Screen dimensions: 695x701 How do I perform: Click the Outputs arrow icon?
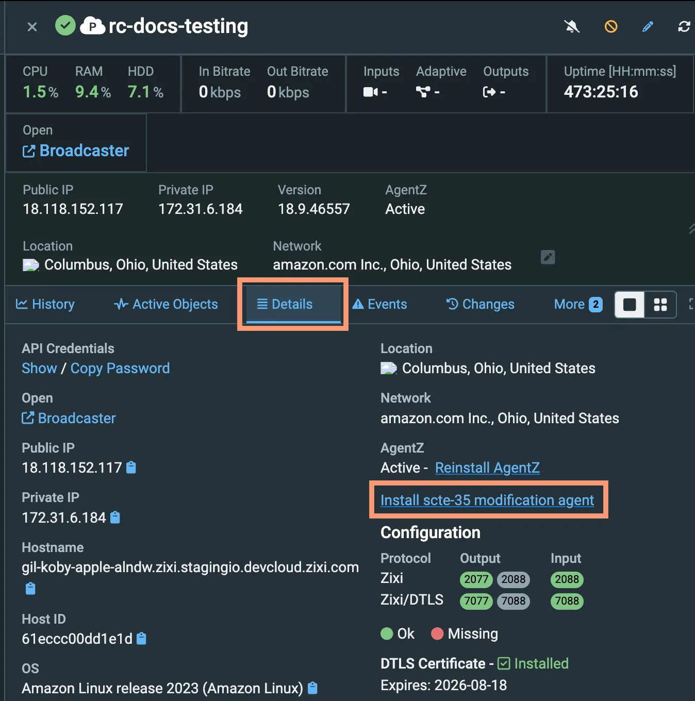[x=489, y=92]
